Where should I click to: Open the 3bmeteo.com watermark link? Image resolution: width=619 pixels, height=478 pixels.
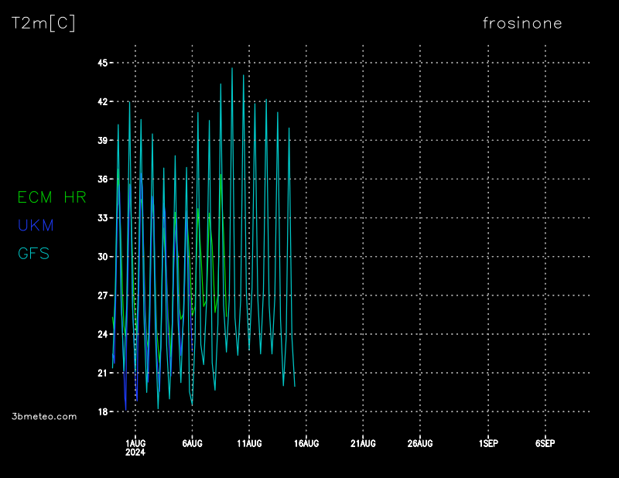[44, 416]
